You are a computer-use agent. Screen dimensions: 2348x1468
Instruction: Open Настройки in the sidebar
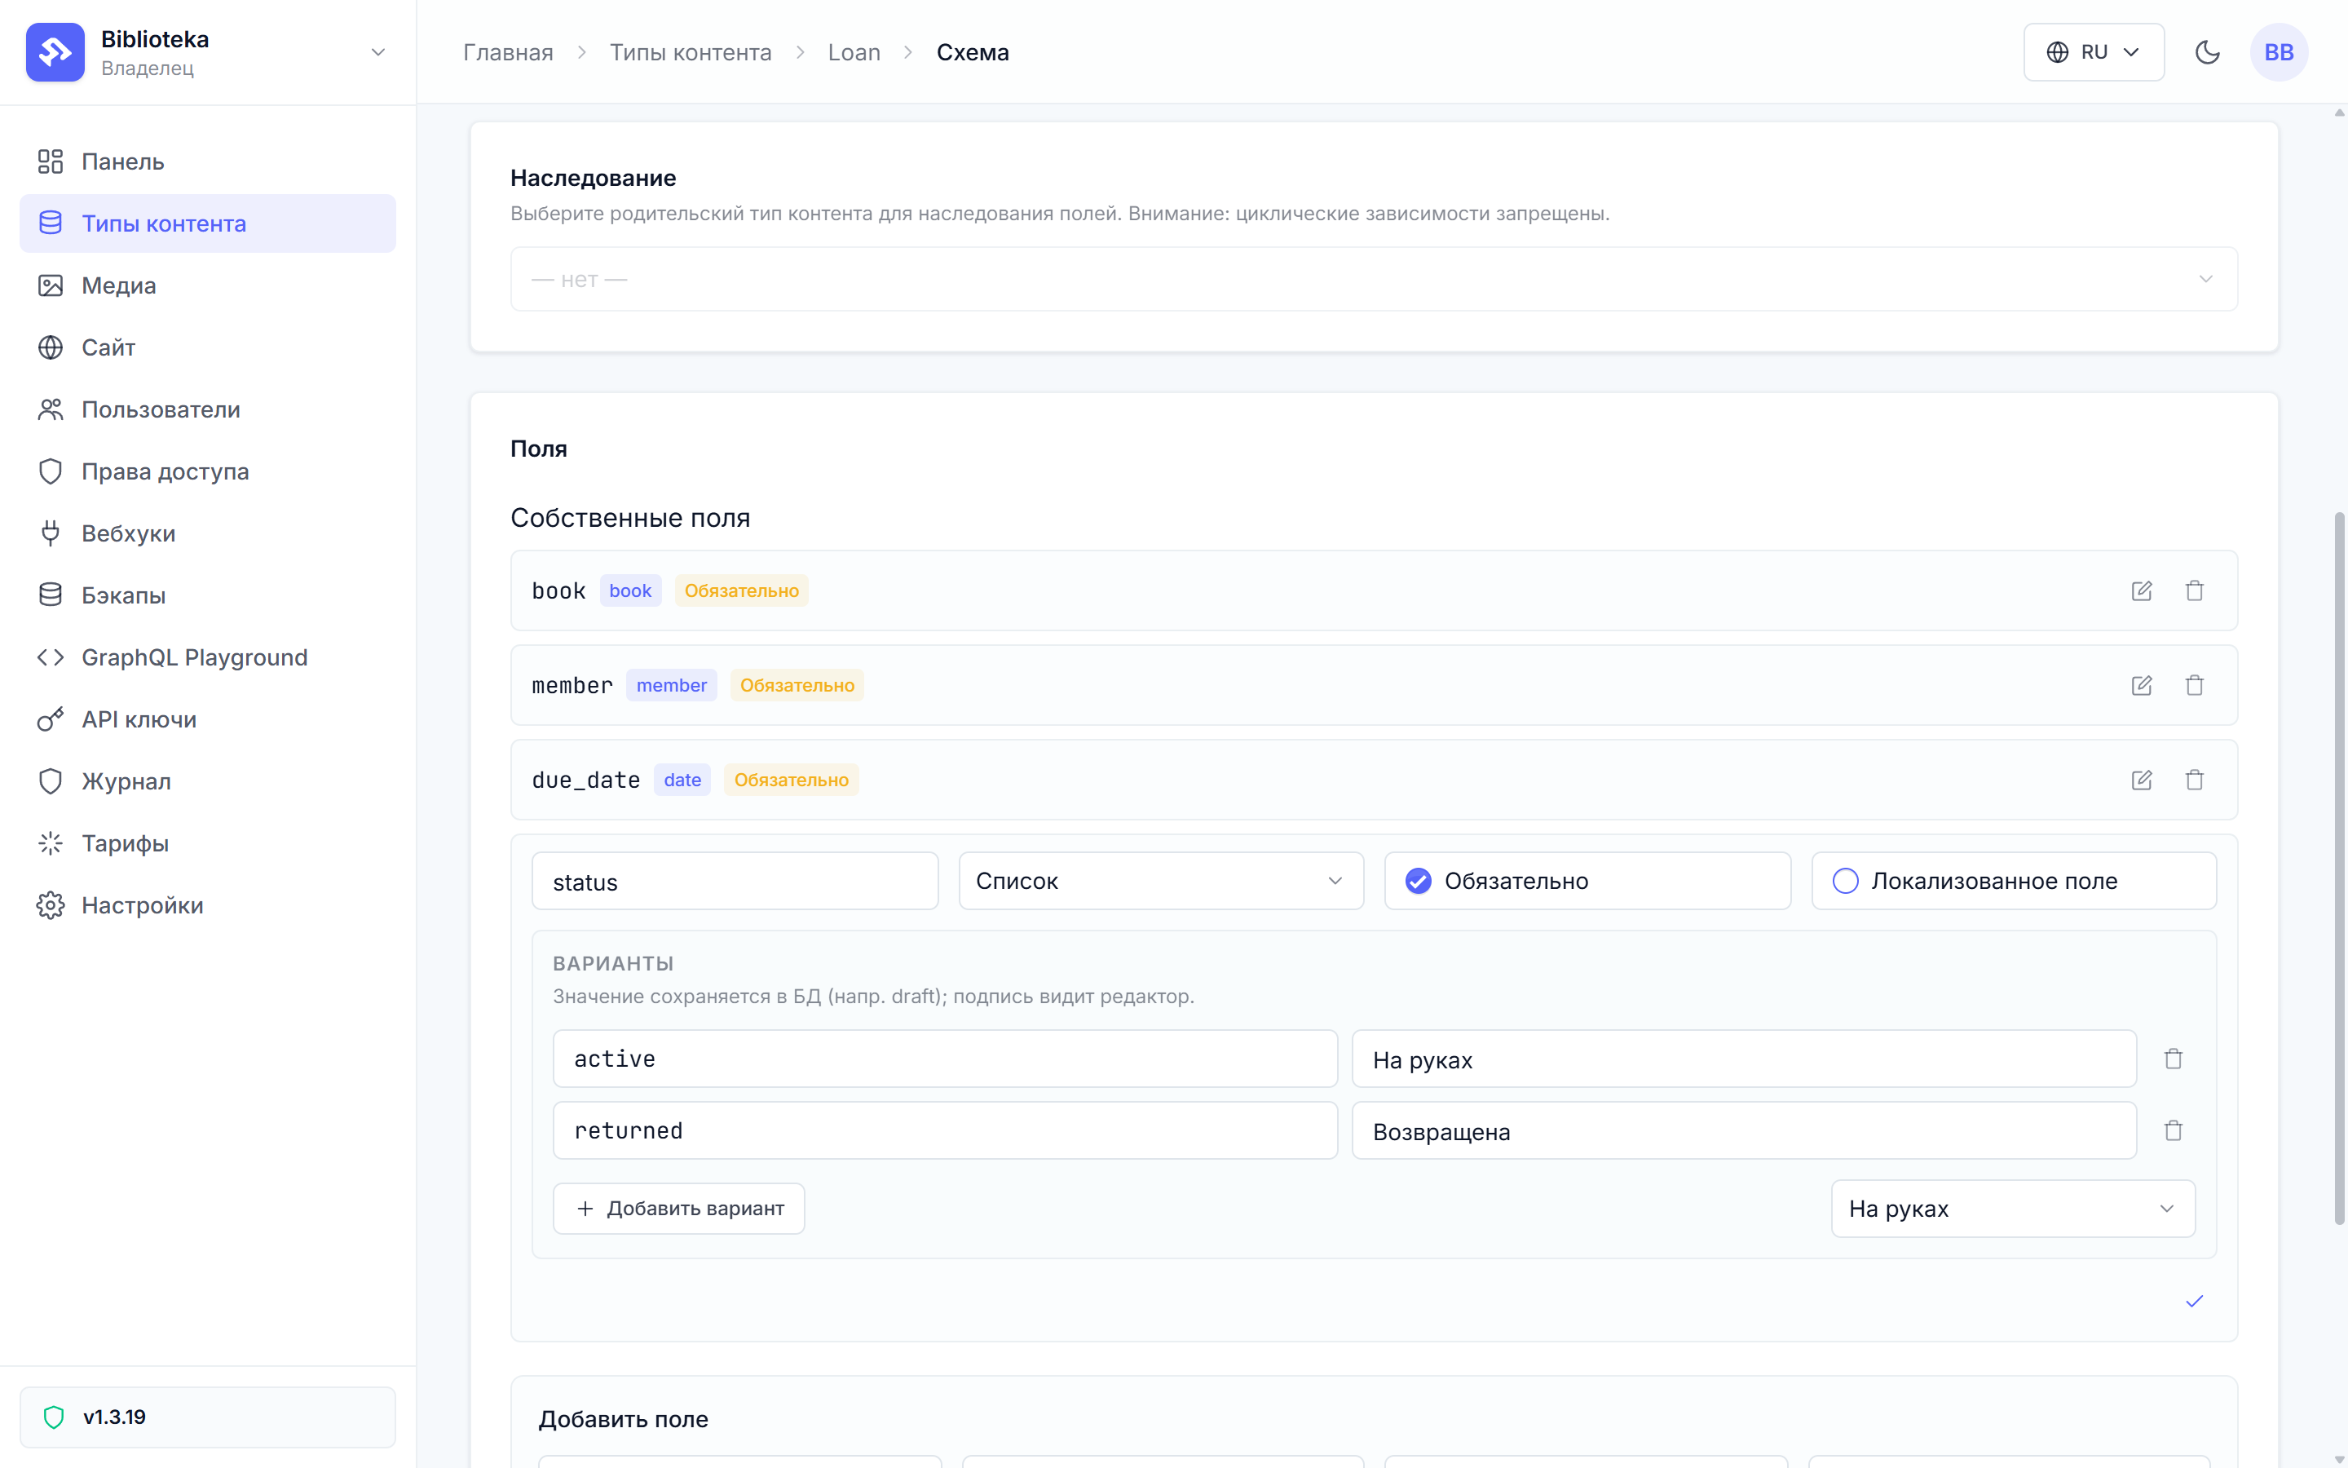coord(208,905)
